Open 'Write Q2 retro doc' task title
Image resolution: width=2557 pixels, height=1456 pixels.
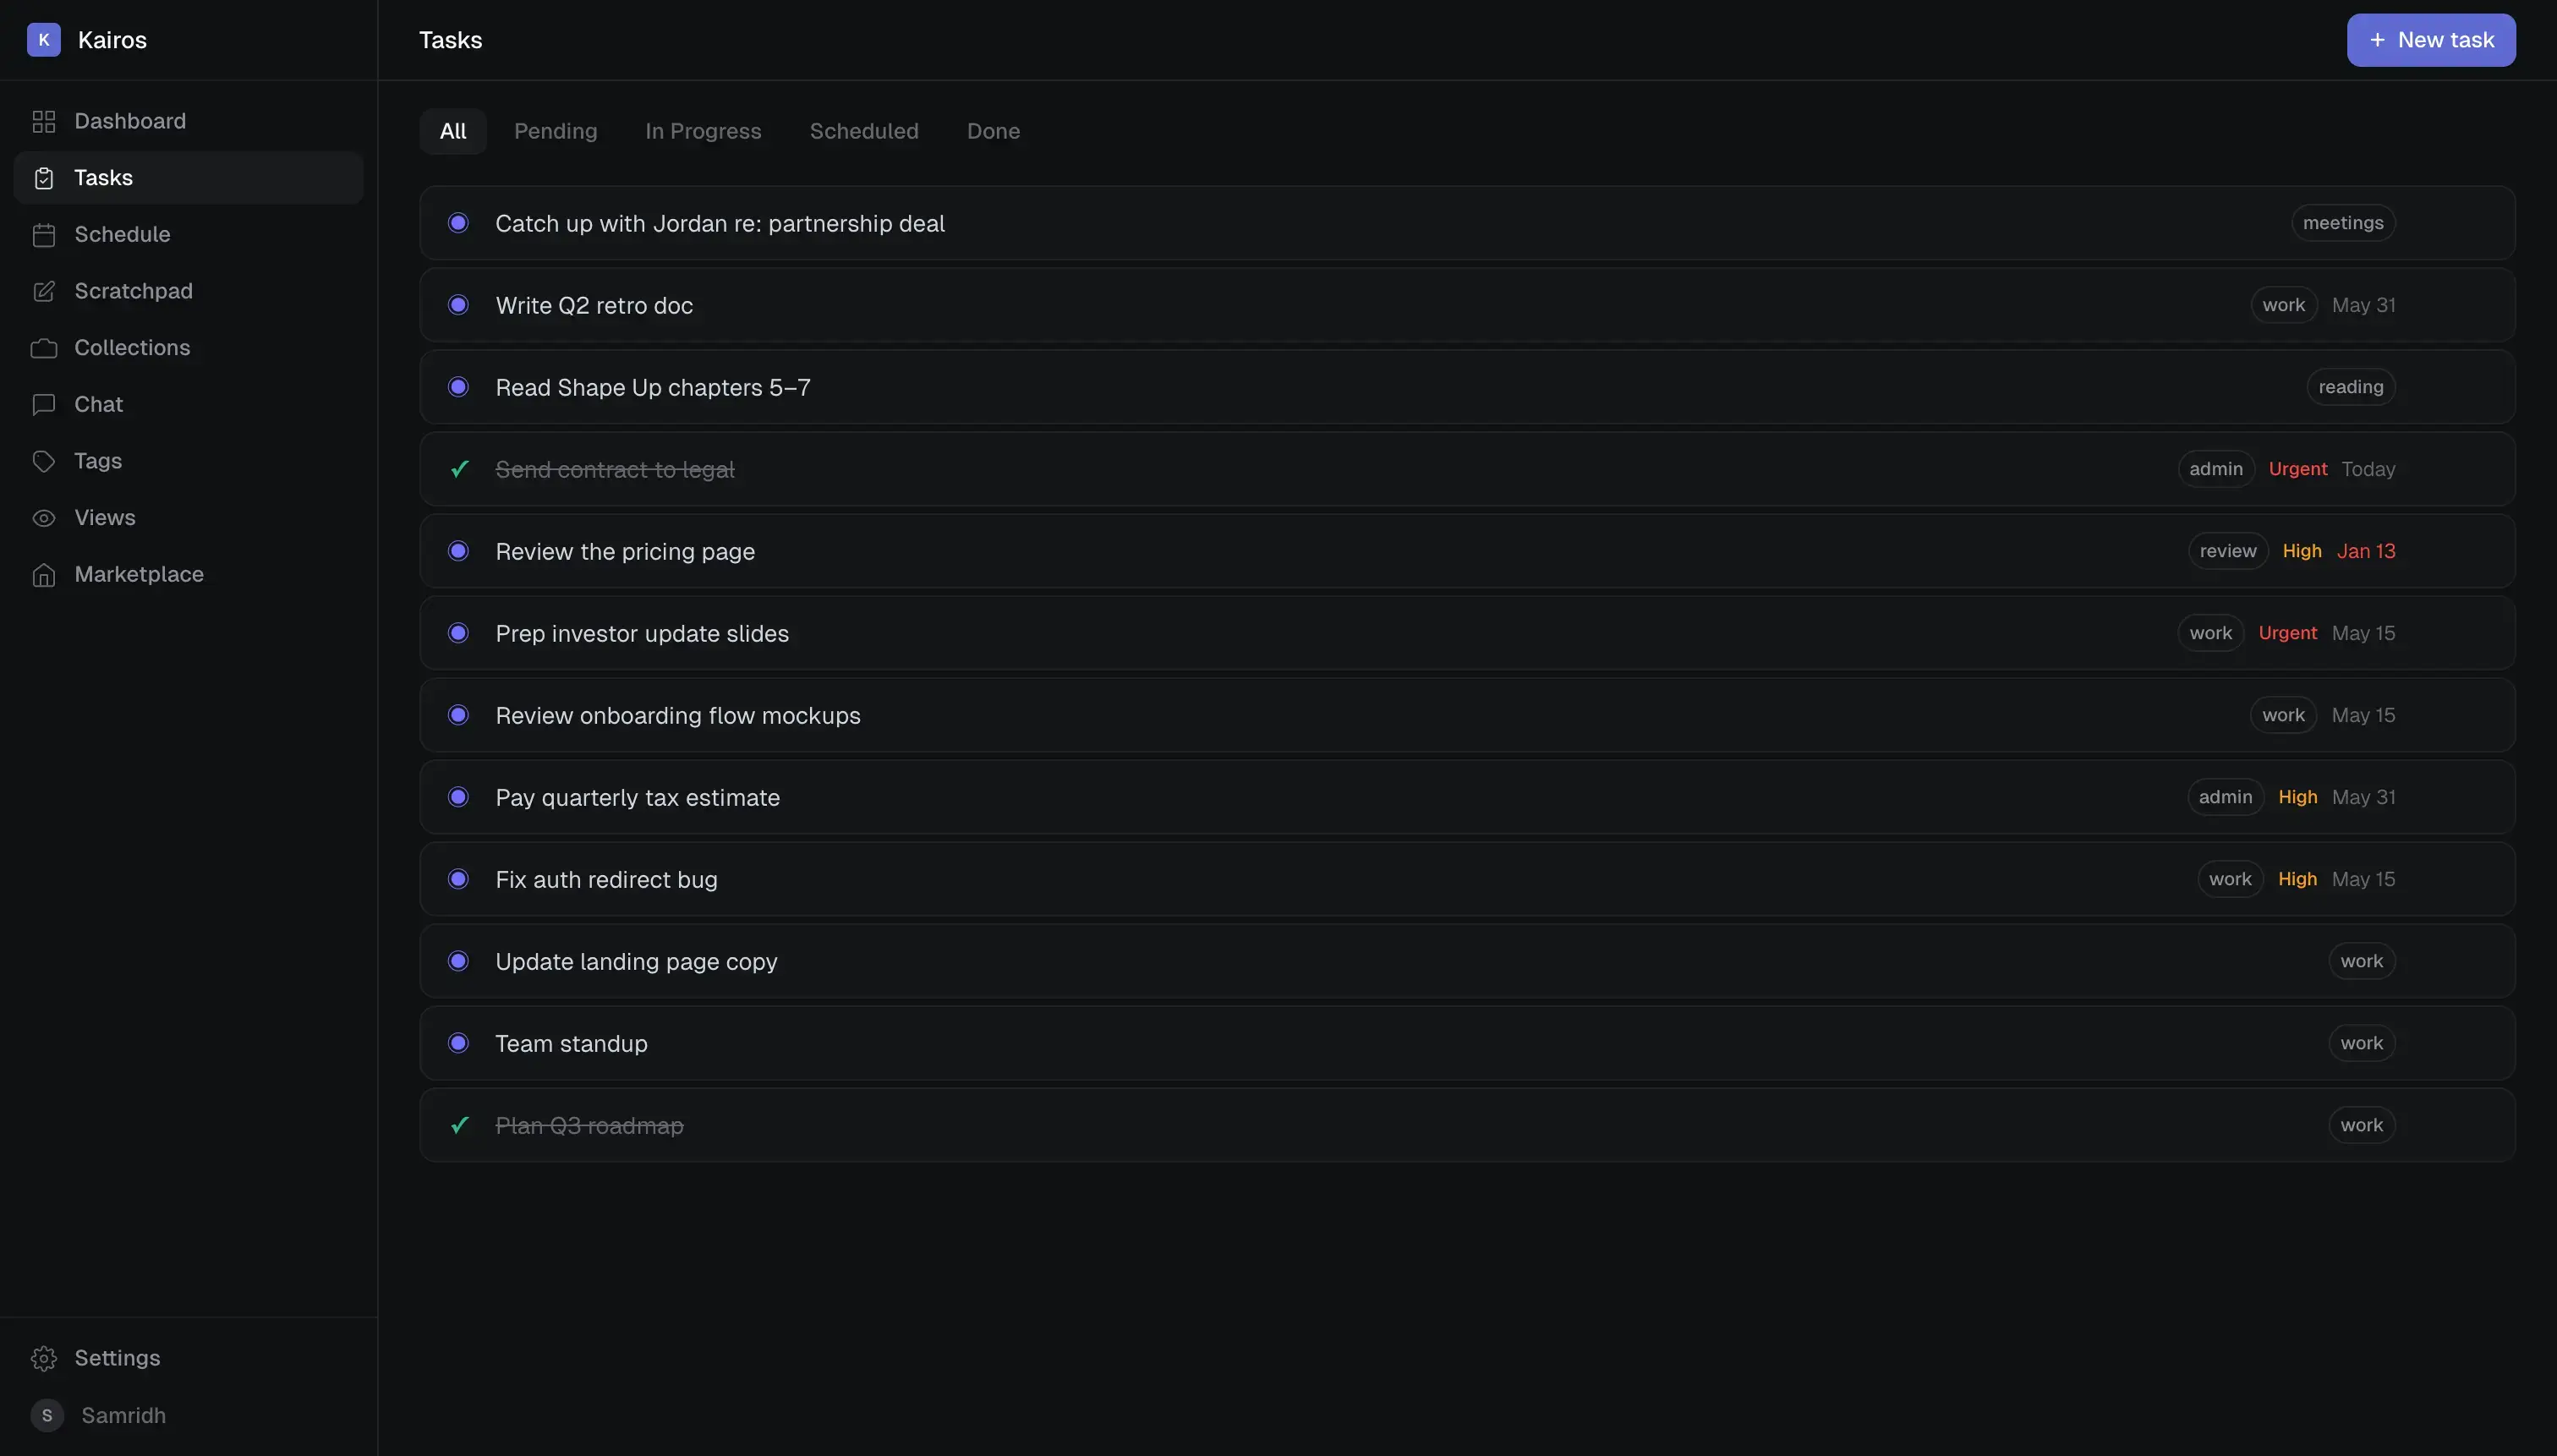pyautogui.click(x=594, y=305)
